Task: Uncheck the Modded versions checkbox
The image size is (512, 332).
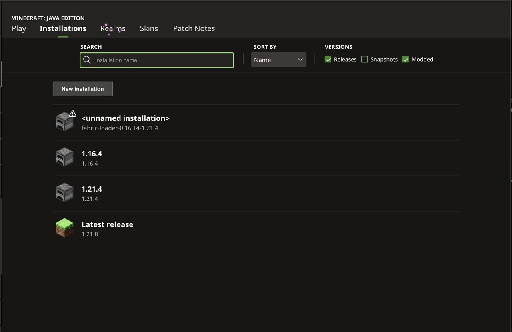Action: [x=406, y=59]
